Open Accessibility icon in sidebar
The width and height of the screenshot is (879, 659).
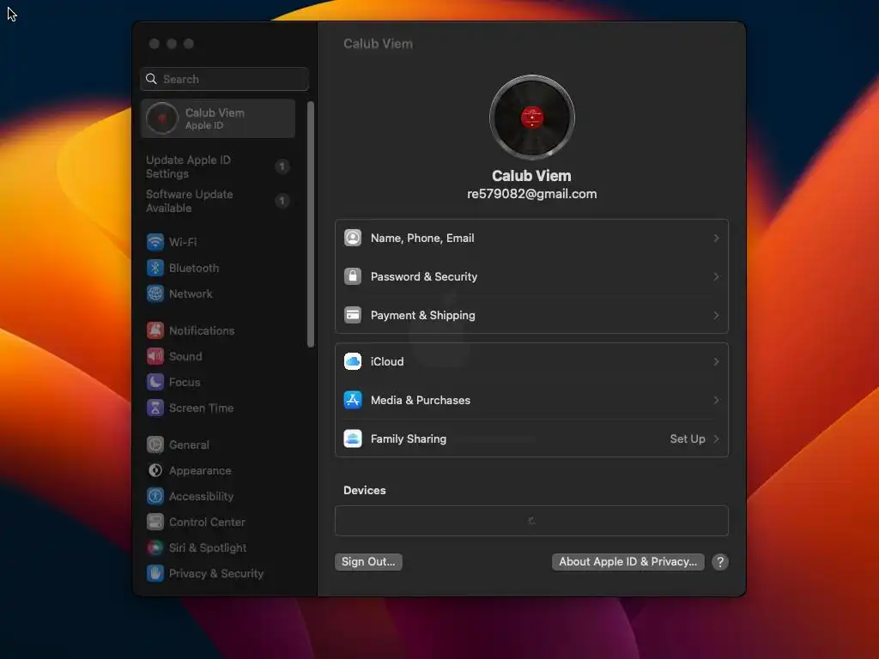point(155,497)
